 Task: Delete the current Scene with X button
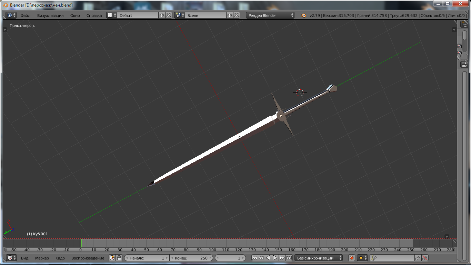click(237, 15)
